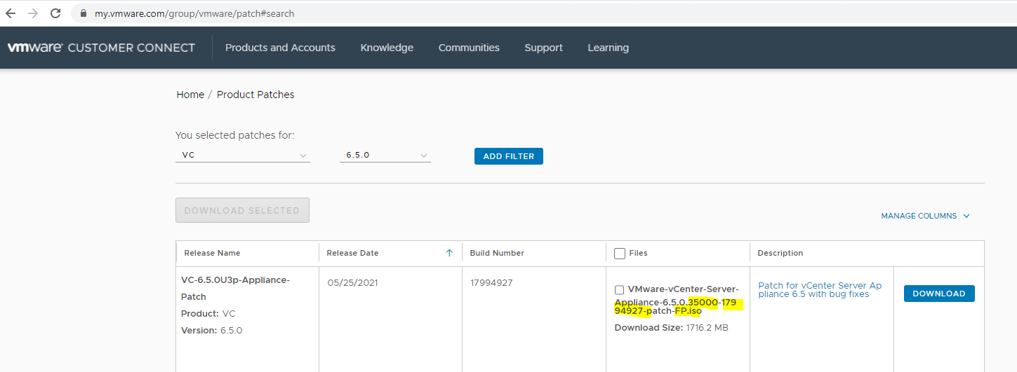
Task: Click the Version: 6.5.0 text
Action: [x=212, y=330]
